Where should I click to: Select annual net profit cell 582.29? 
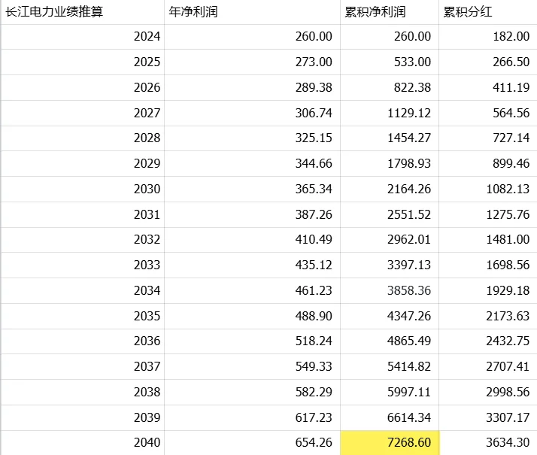click(x=253, y=392)
